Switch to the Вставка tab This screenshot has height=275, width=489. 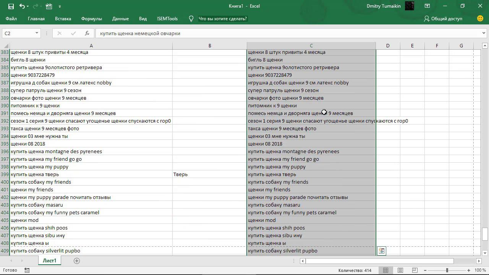pyautogui.click(x=63, y=19)
